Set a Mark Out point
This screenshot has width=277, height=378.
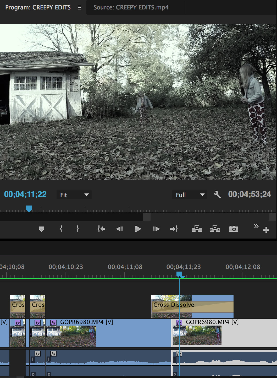coord(77,229)
